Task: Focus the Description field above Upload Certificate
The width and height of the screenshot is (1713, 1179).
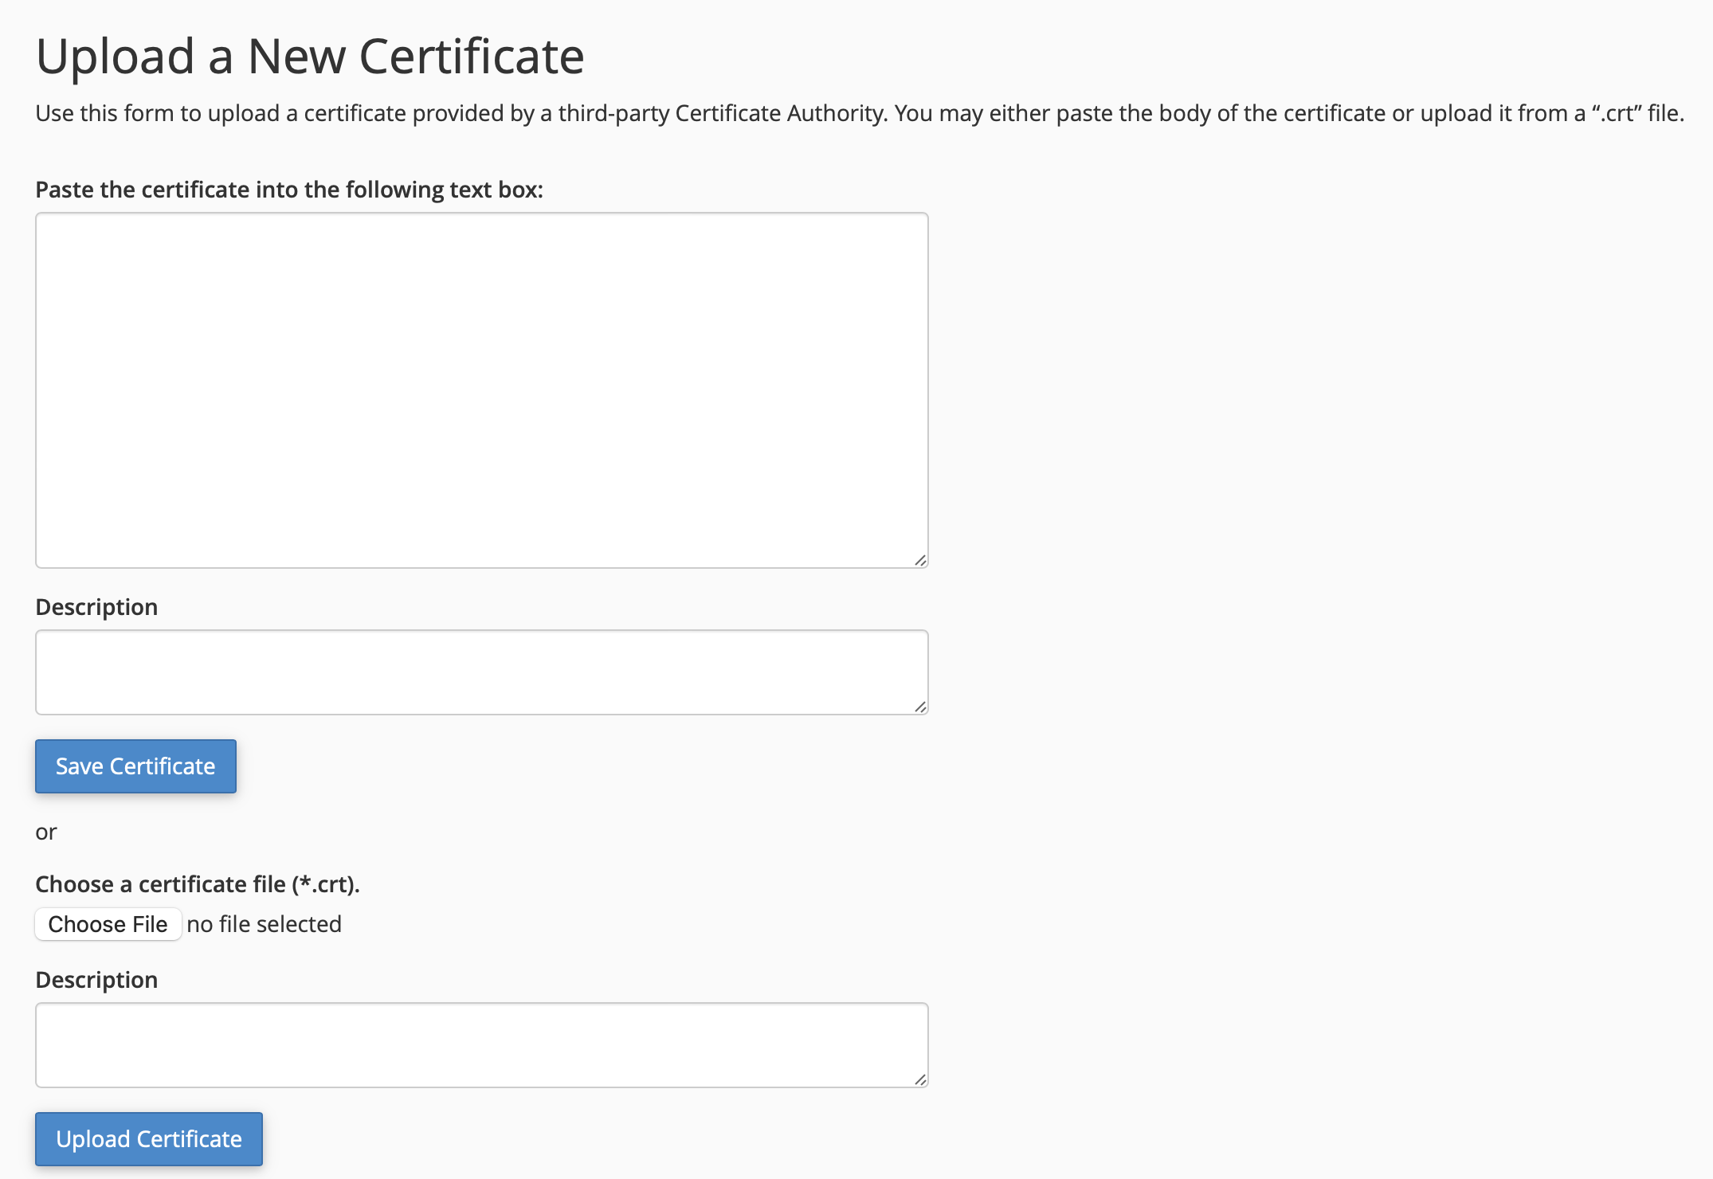Action: (x=481, y=1044)
